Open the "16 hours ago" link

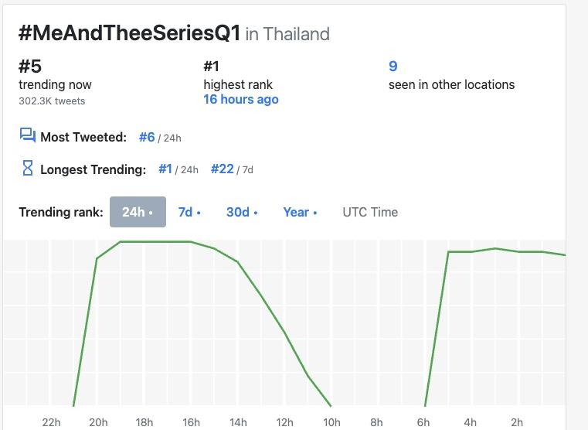[x=240, y=100]
